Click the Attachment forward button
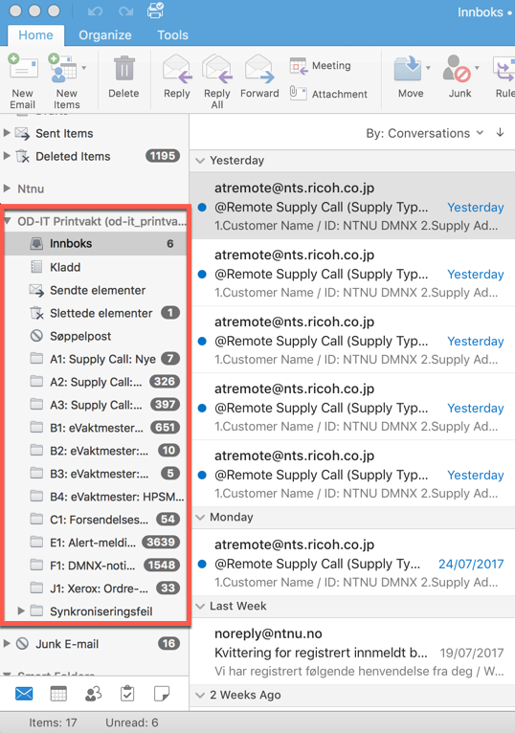515x733 pixels. point(328,94)
